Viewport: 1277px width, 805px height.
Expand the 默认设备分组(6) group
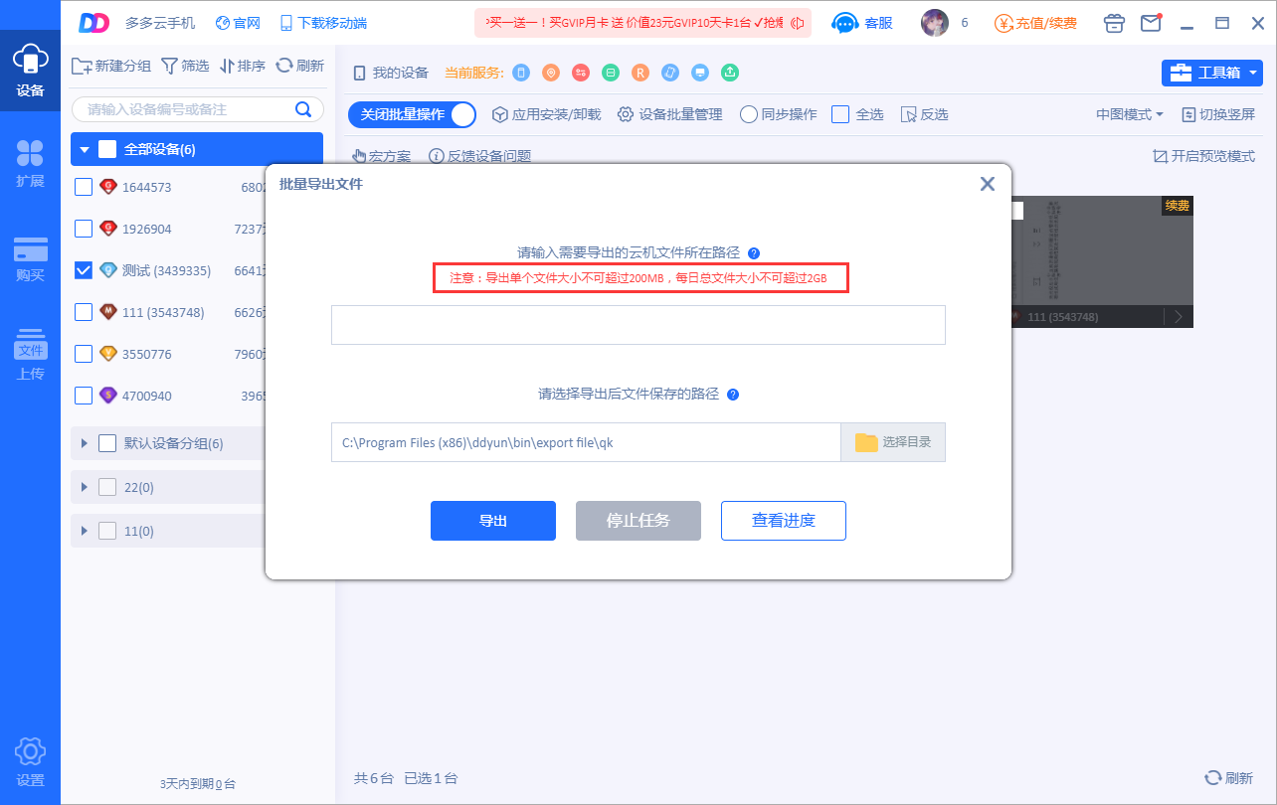click(85, 443)
